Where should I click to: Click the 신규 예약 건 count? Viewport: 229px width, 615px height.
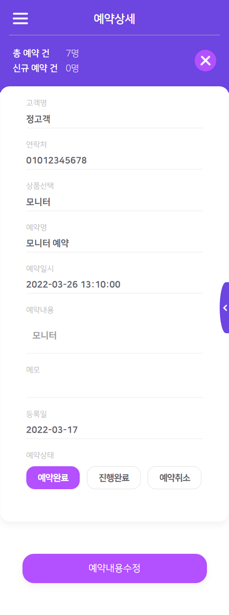[73, 68]
